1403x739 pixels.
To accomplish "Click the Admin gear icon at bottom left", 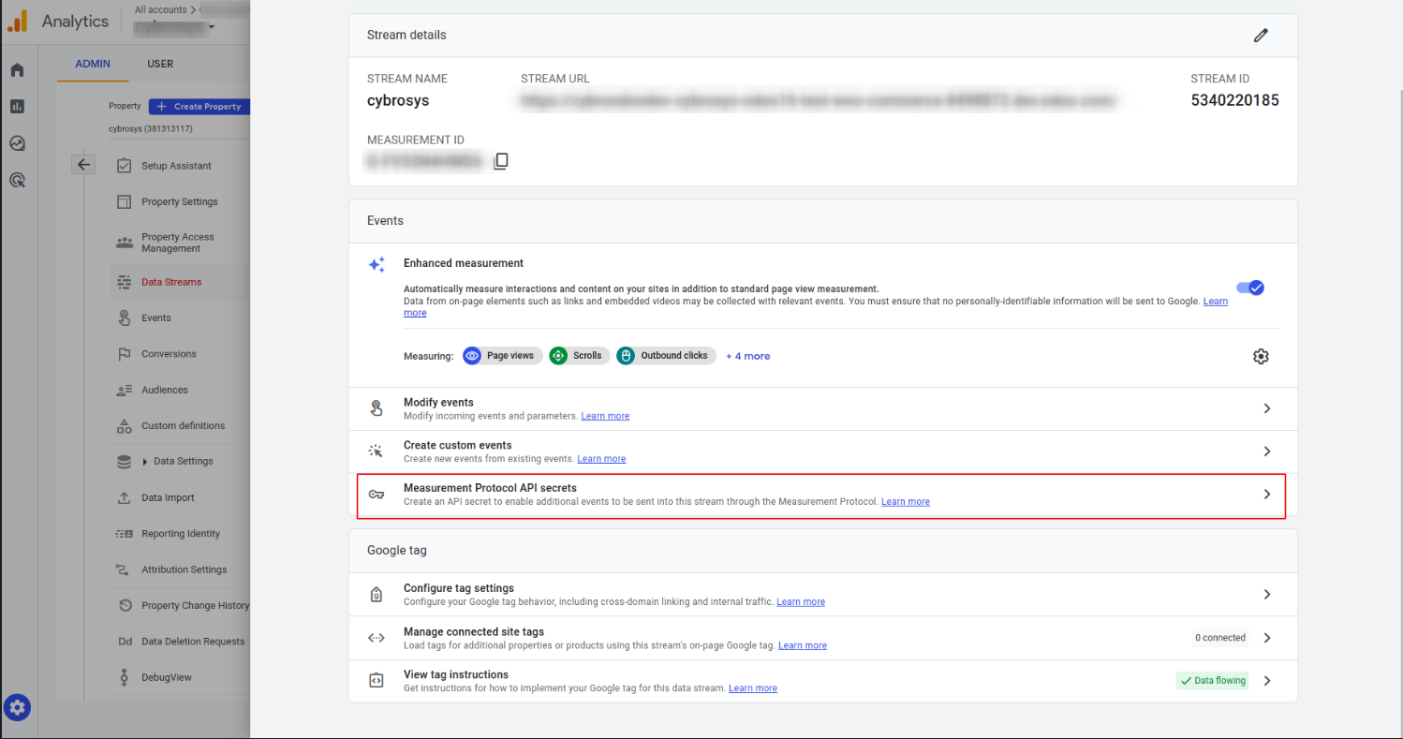I will [x=18, y=708].
